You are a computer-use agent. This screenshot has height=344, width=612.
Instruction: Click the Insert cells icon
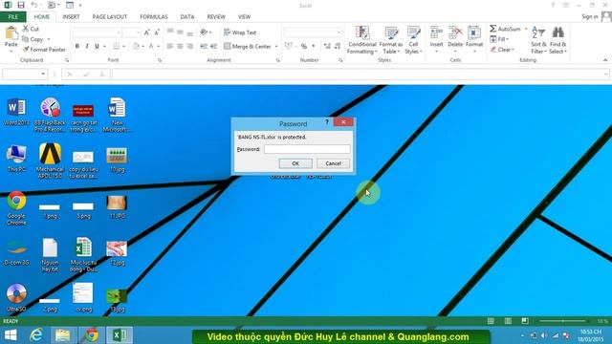[x=436, y=32]
